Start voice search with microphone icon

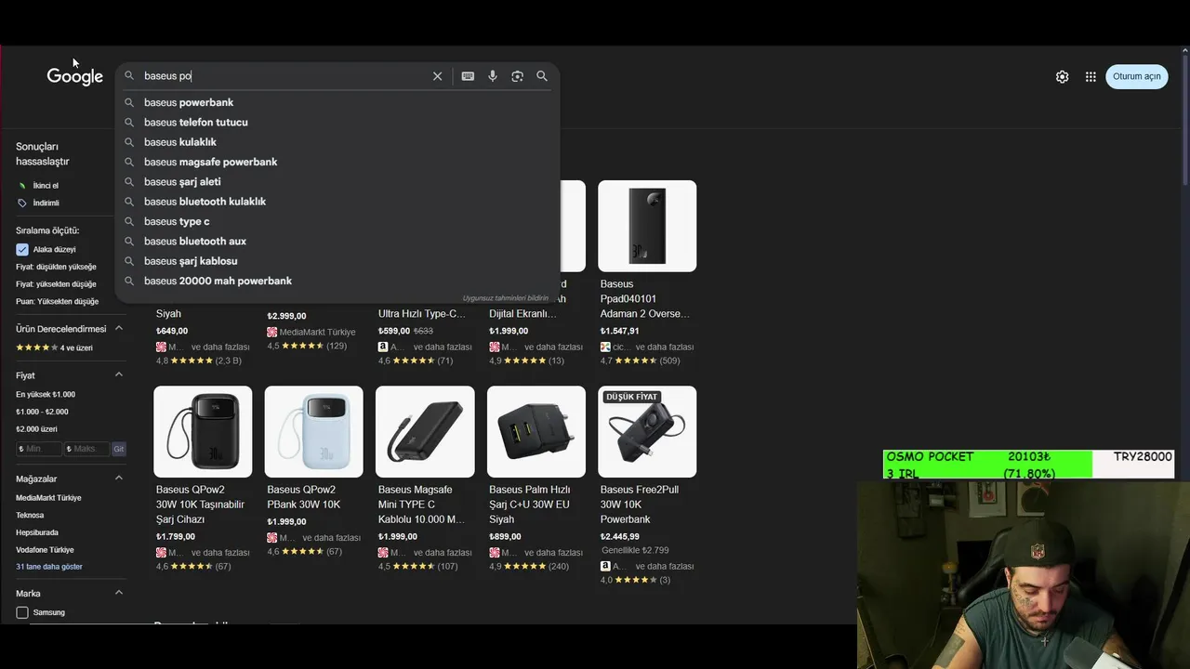[493, 76]
